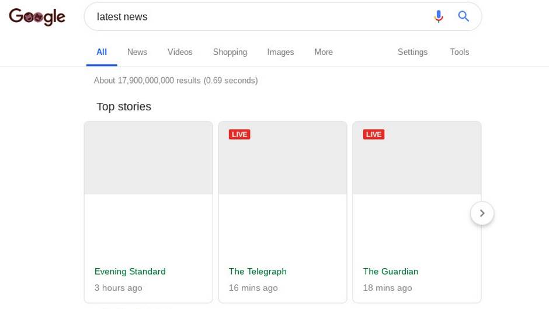
Task: Click the Google logo
Action: pos(37,17)
